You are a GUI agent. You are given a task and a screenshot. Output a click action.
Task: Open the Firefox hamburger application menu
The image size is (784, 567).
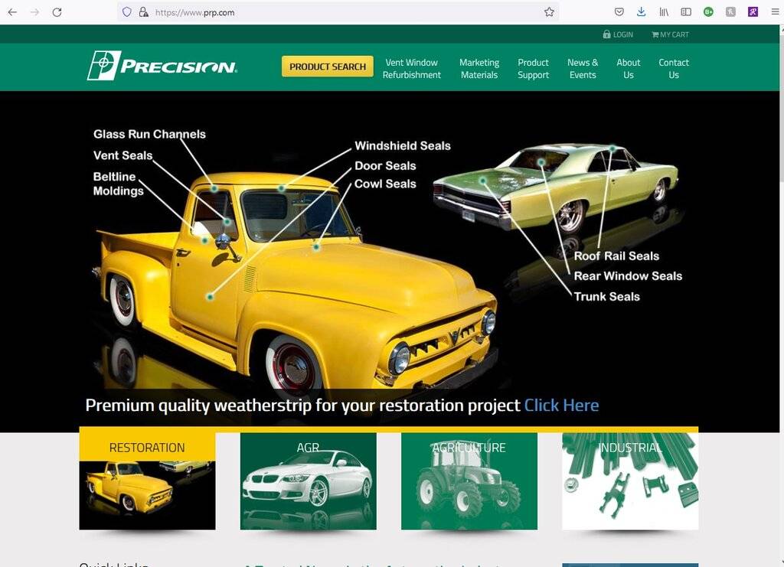pos(775,12)
